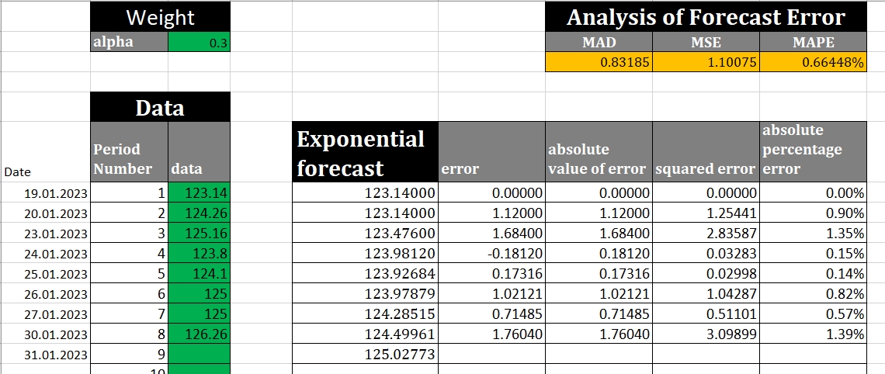Click the gray alpha label cell

[129, 43]
